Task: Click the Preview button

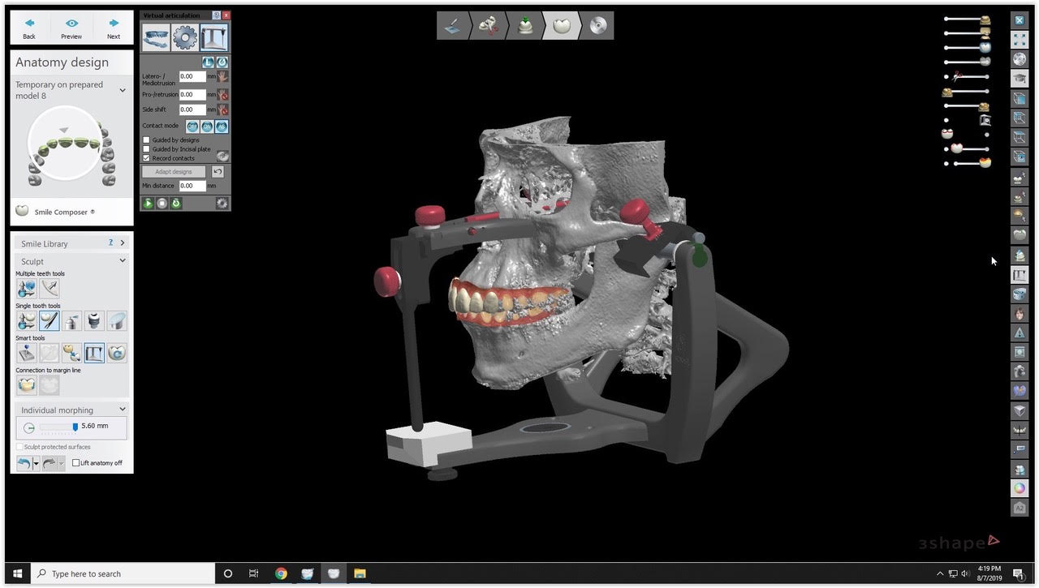Action: point(71,28)
